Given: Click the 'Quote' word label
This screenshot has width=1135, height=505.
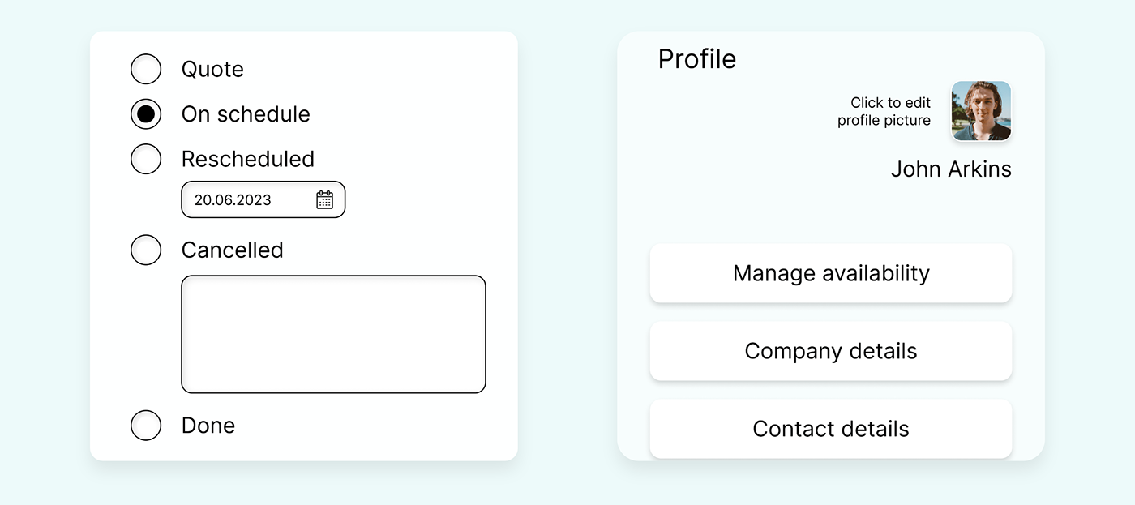Looking at the screenshot, I should (212, 70).
